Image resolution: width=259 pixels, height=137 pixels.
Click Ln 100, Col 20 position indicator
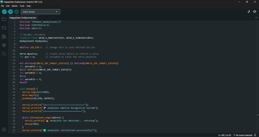225,135
